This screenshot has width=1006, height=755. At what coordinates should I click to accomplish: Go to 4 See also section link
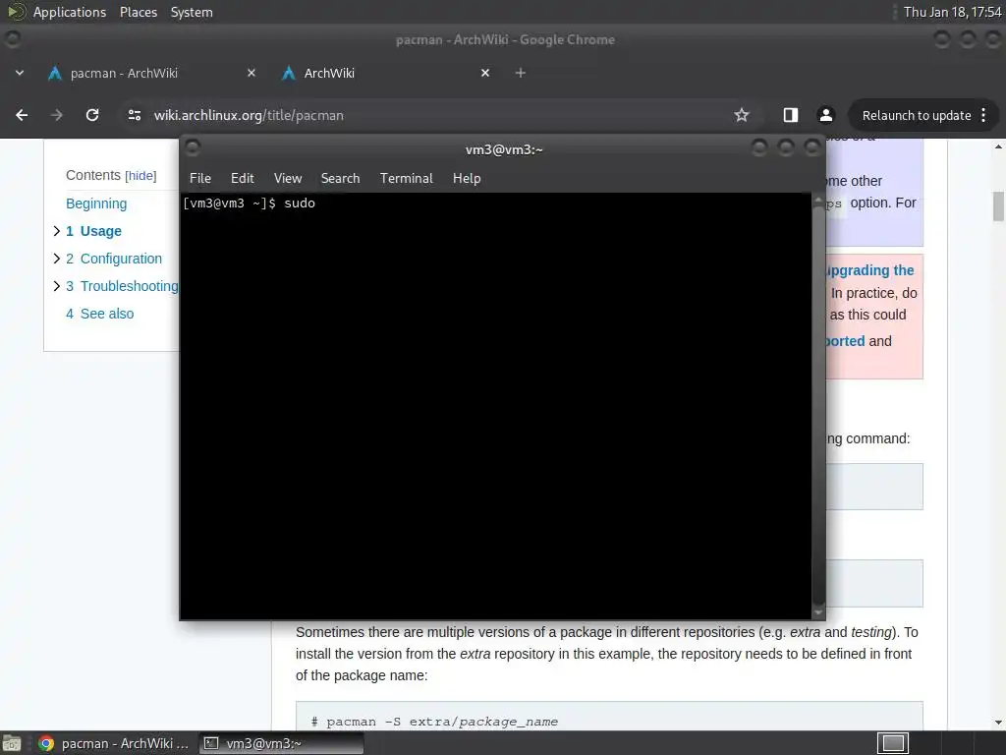[100, 314]
